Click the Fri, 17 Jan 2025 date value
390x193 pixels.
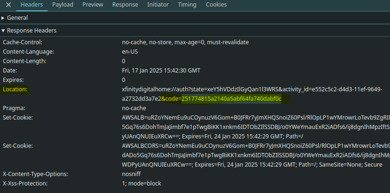pos(161,71)
